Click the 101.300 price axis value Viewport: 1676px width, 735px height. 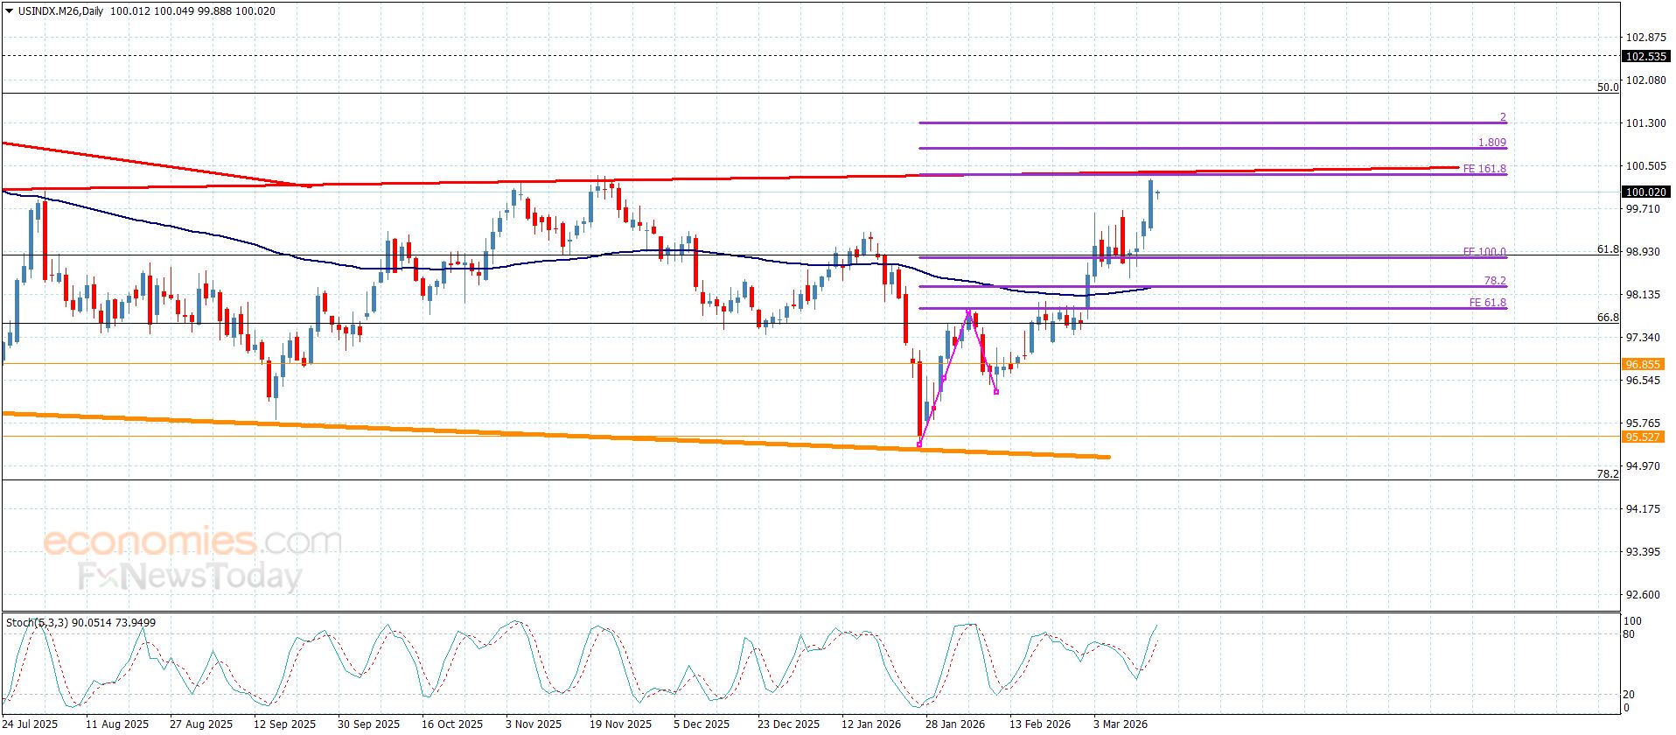click(x=1645, y=123)
